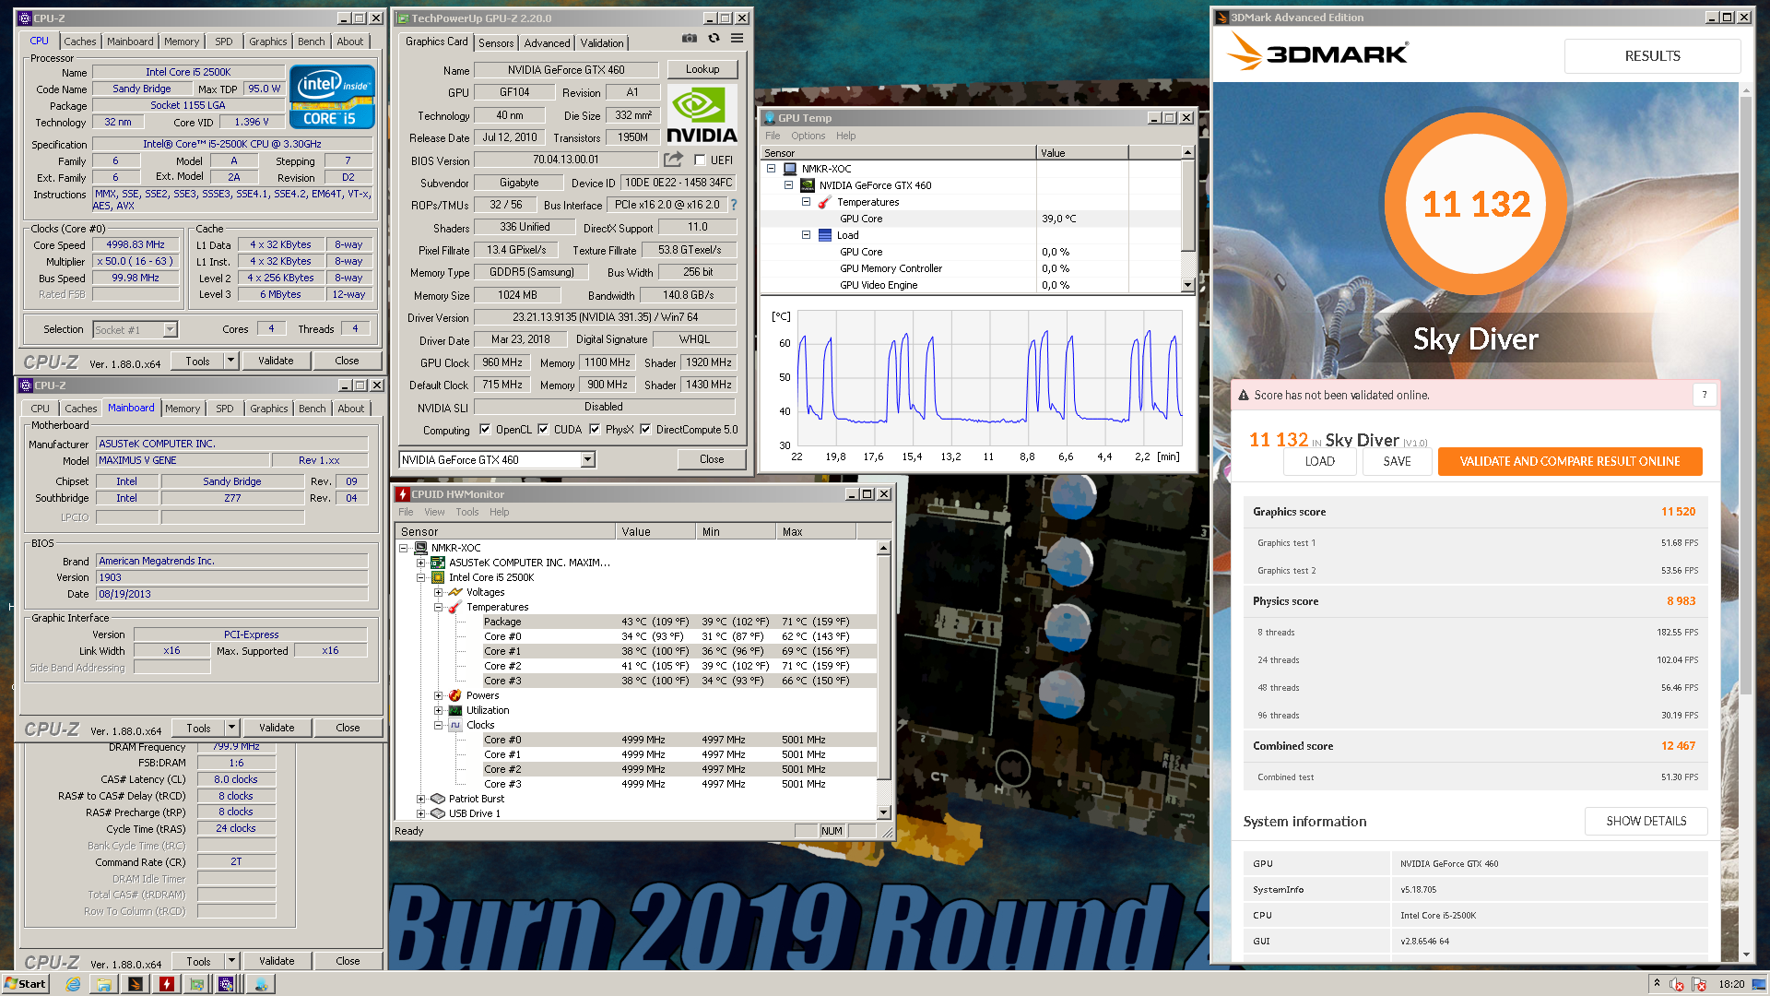Click the Powers flame icon in HWMonitor

454,695
